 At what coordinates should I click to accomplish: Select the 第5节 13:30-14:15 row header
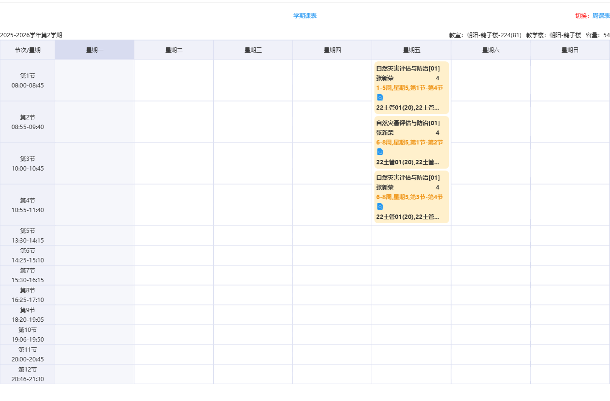(x=28, y=236)
